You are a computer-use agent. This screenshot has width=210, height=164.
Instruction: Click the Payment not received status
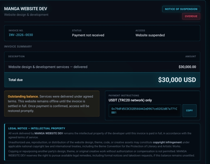(88, 35)
